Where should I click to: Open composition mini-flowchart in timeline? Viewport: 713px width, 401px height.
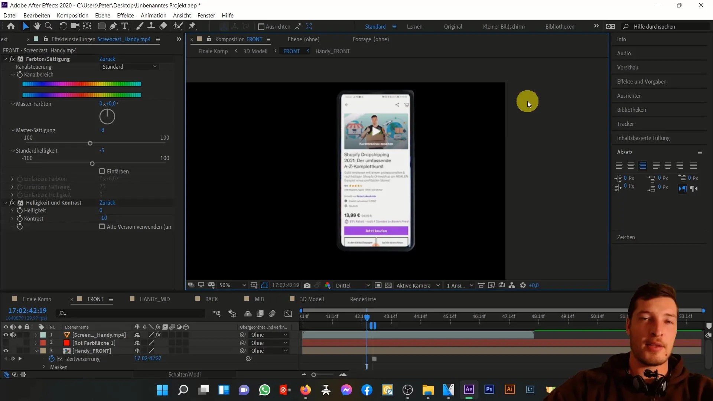click(216, 314)
